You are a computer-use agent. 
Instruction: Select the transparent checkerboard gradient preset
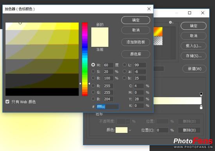[x=158, y=41]
